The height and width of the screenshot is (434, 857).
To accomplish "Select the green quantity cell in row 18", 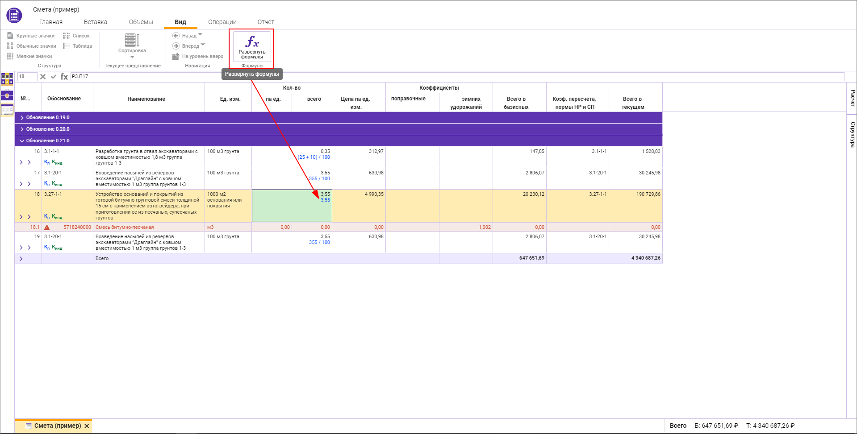I will click(x=292, y=206).
